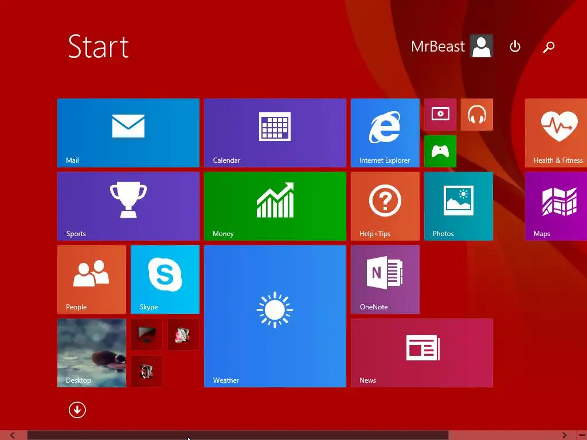Open the Xbox Games controller tile
Viewport: 587px width, 440px height.
(x=440, y=151)
